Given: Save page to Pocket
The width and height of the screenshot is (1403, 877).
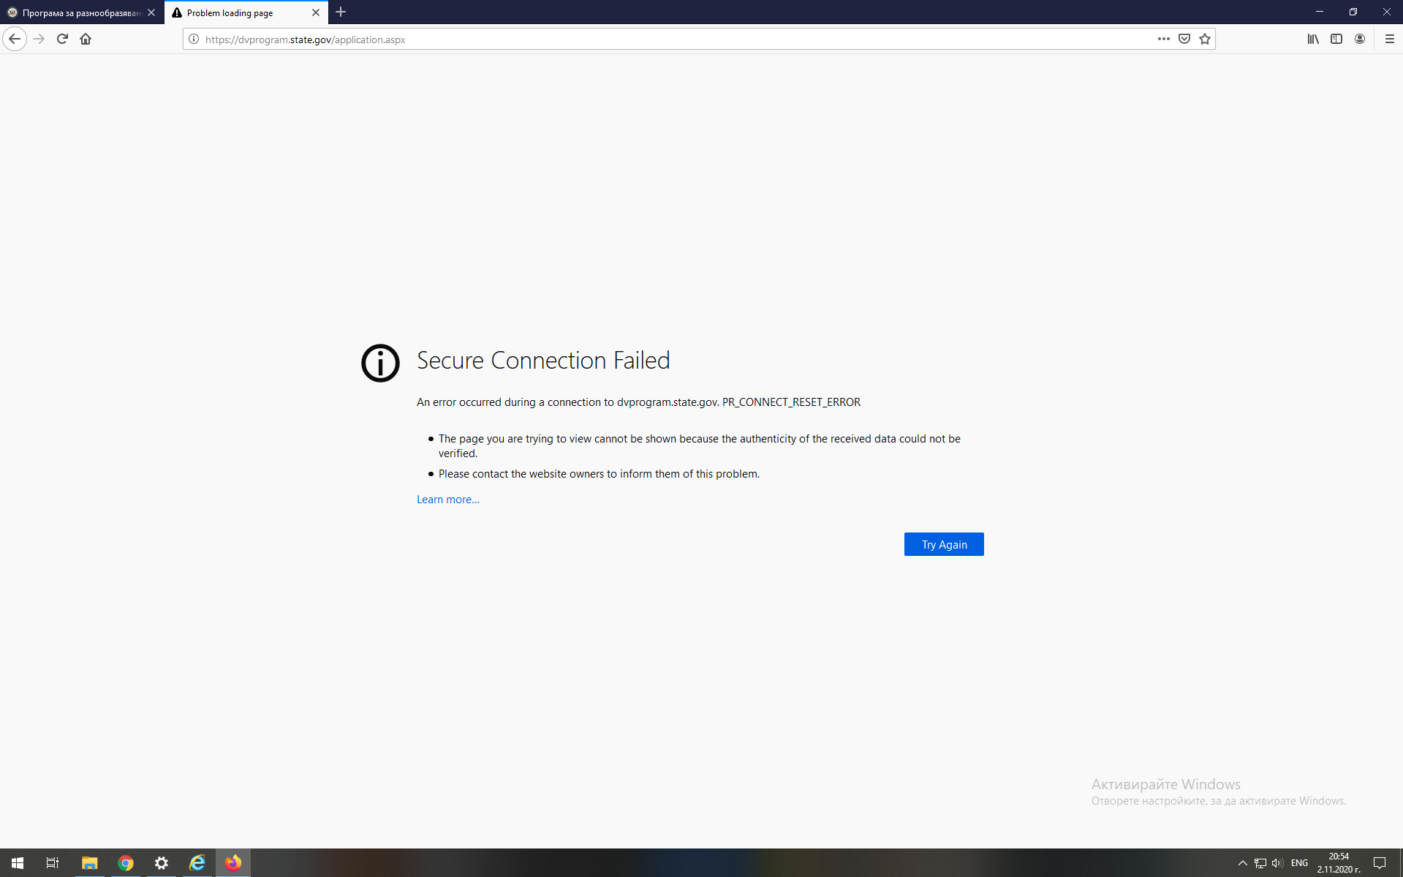Looking at the screenshot, I should [1184, 39].
